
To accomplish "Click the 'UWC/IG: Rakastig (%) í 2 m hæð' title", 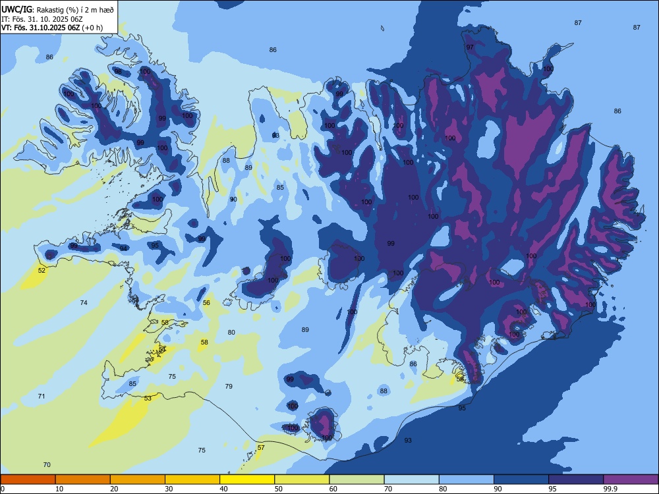I will [57, 10].
